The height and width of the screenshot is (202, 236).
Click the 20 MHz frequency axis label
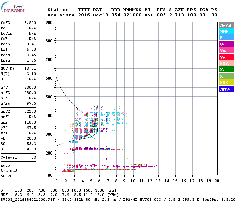(217, 181)
